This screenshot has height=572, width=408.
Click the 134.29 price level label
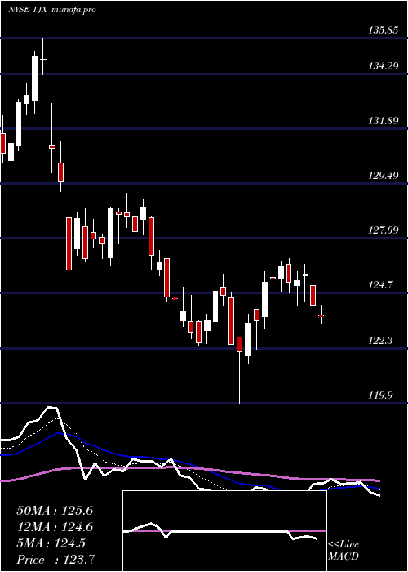[383, 66]
